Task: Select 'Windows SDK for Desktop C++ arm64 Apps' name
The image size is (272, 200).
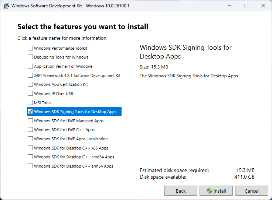Action: click(x=74, y=166)
